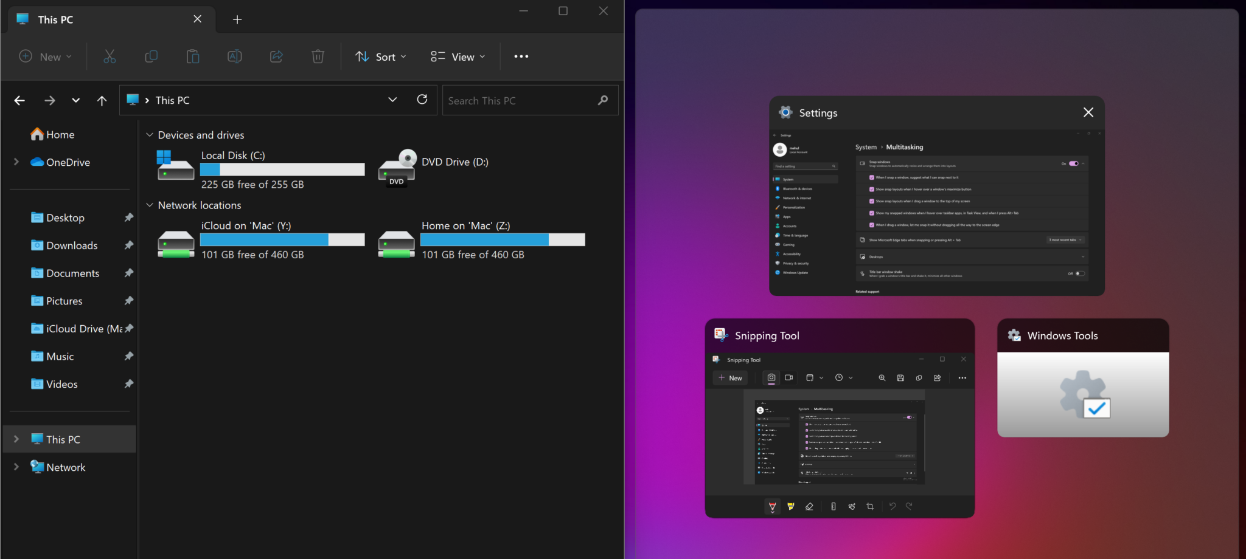Click New in Snipping Tool
The image size is (1246, 559).
pyautogui.click(x=730, y=377)
